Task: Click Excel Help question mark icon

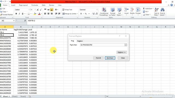Action: (x=171, y=5)
